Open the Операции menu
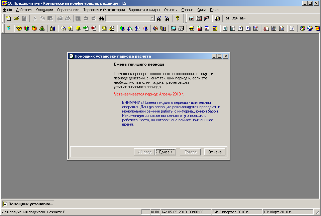Image resolution: width=321 pixels, height=216 pixels. tap(44, 10)
